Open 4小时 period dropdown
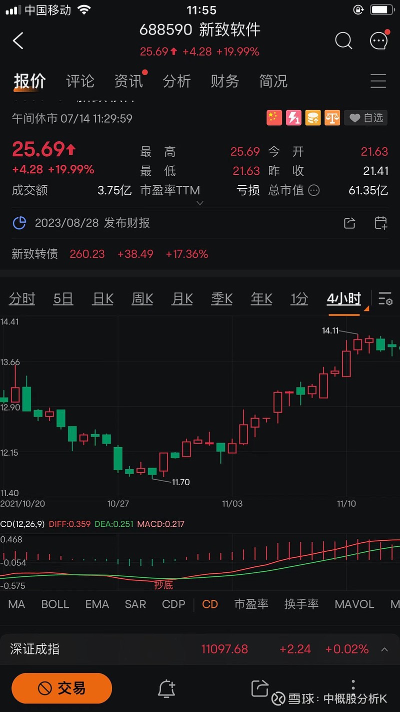This screenshot has height=712, width=400. tap(344, 299)
